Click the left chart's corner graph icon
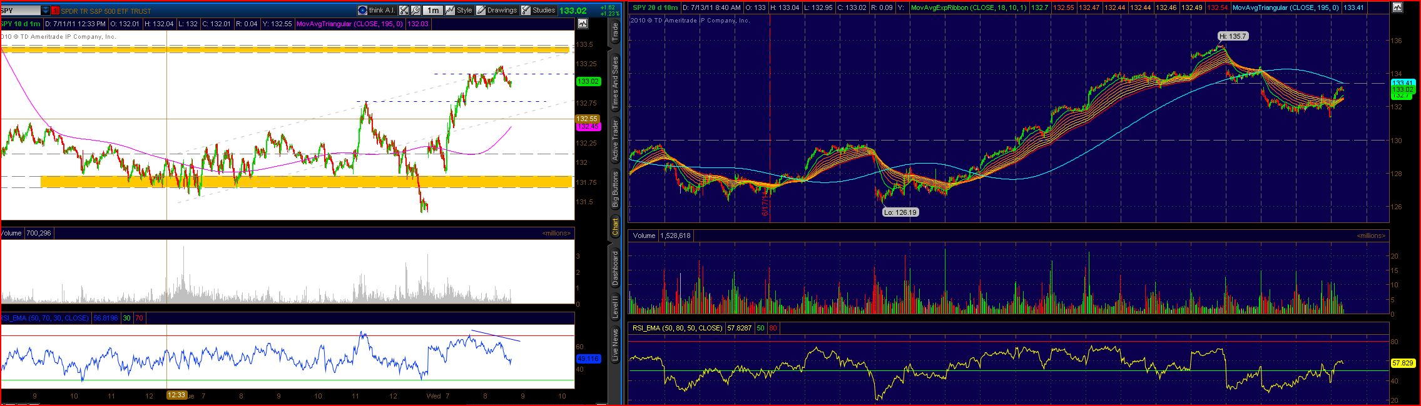 click(x=583, y=24)
